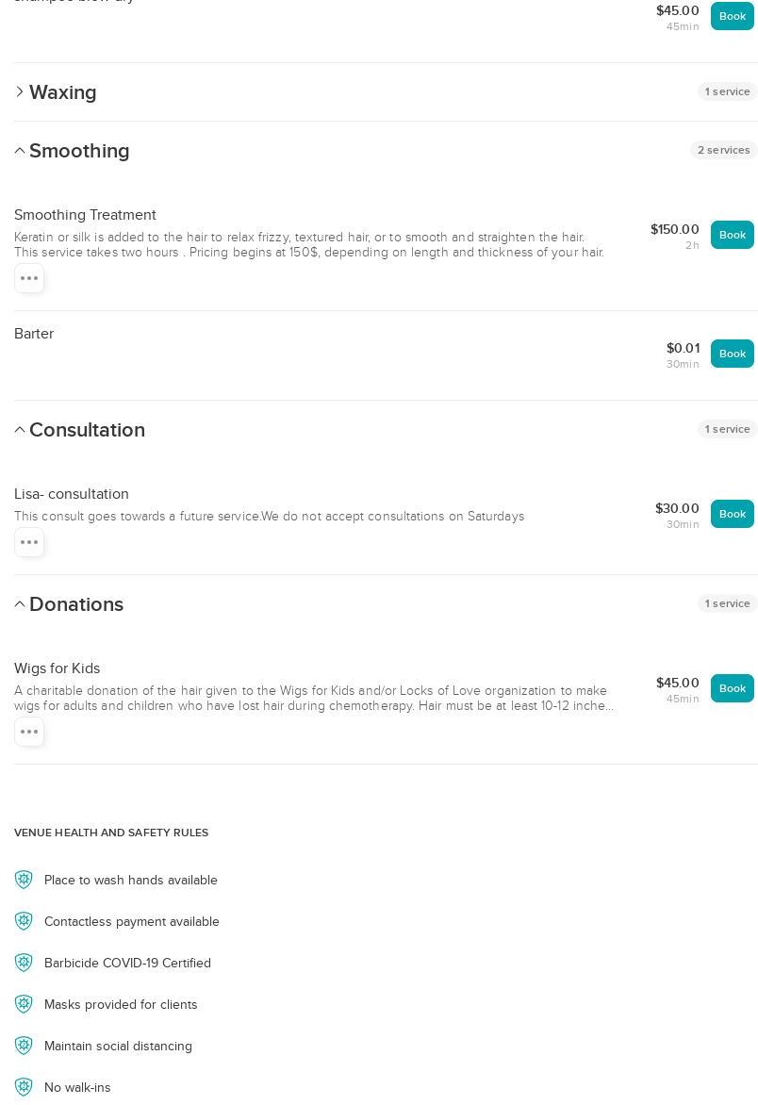Click shield icon beside Contactless payment
758x1105 pixels.
[x=24, y=921]
